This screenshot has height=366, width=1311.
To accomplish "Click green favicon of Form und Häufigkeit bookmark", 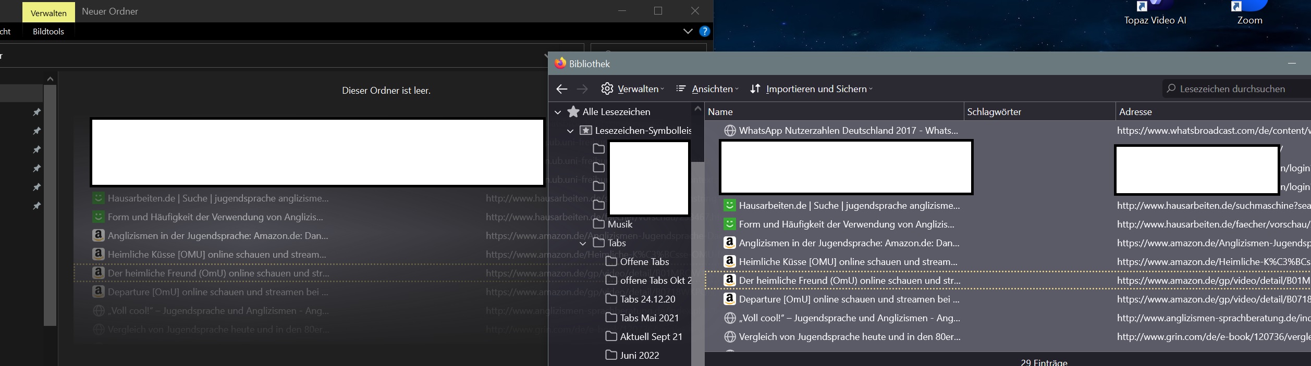I will tap(730, 224).
